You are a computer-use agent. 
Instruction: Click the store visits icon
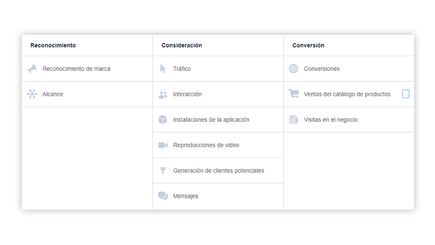294,120
